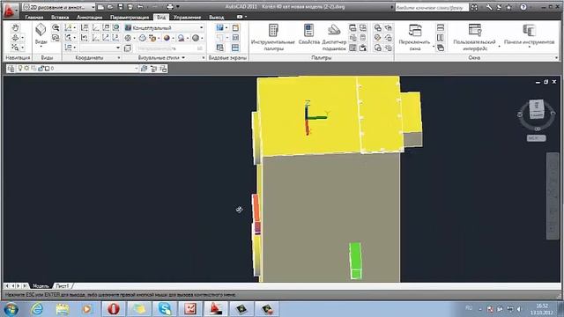Open Инструментальные палитры tool palettes

pos(273,37)
